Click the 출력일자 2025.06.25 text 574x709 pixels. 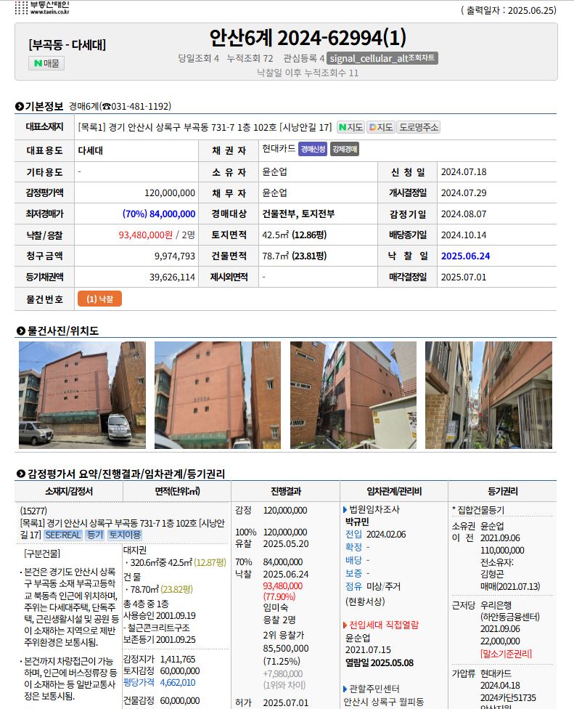click(509, 10)
